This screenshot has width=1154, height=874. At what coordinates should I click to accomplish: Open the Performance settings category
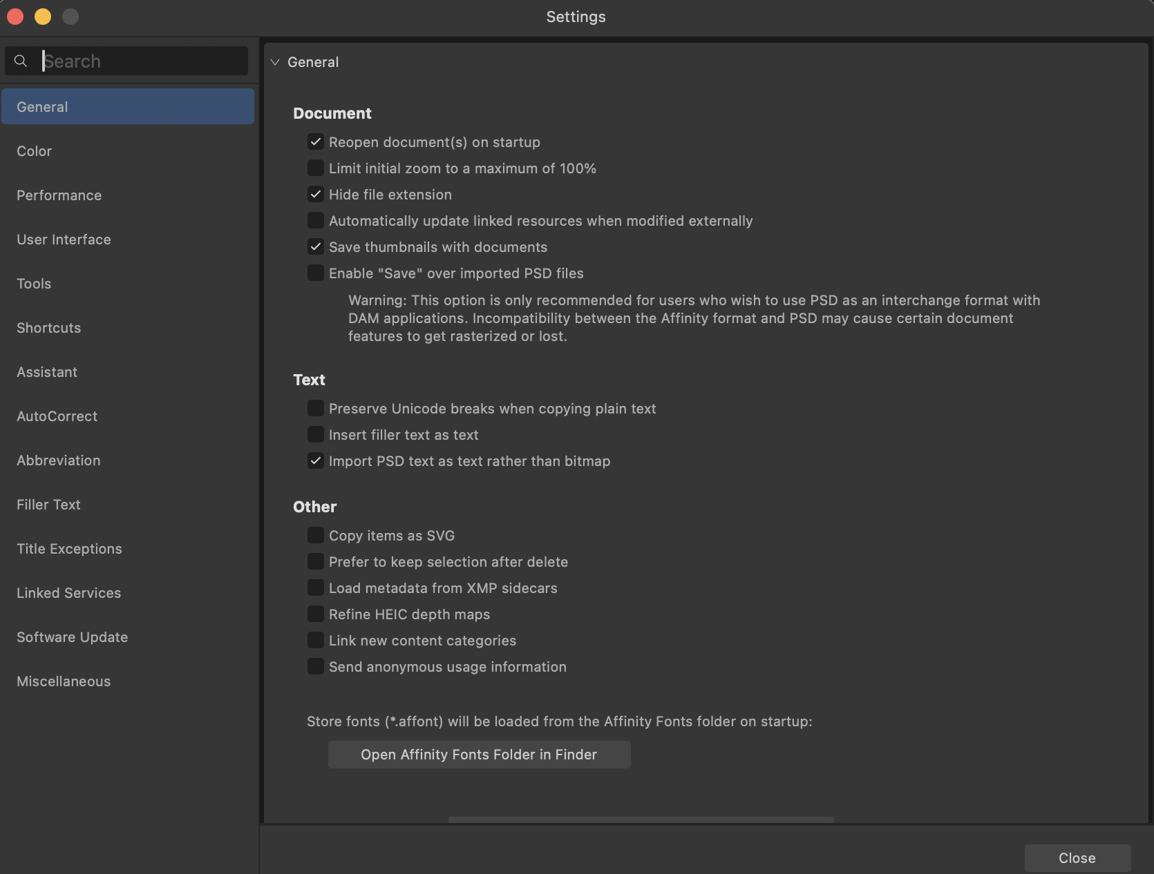128,195
